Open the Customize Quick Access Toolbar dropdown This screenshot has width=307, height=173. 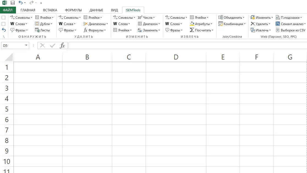click(41, 3)
